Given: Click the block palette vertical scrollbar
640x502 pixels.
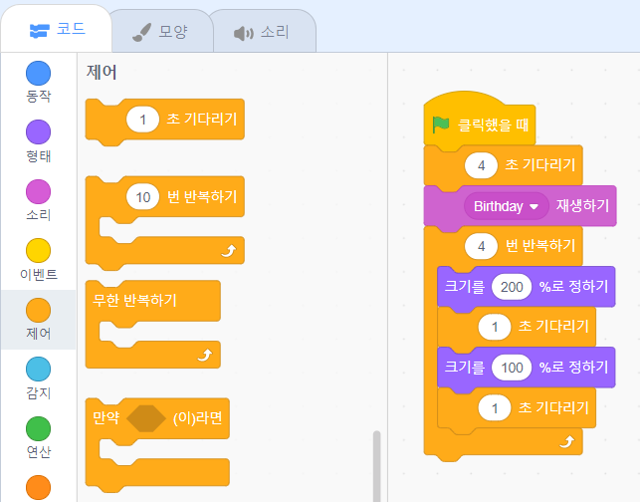Looking at the screenshot, I should (x=377, y=466).
